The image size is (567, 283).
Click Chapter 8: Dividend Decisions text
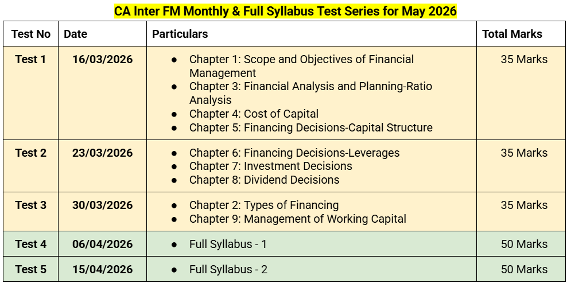pyautogui.click(x=265, y=180)
